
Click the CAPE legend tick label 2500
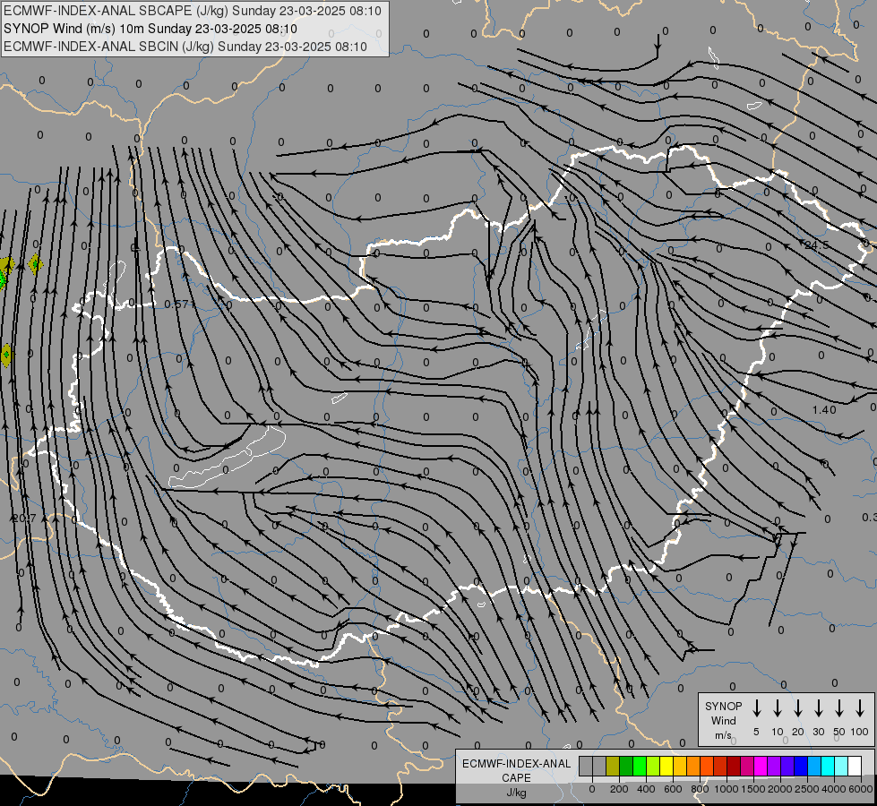(x=807, y=789)
